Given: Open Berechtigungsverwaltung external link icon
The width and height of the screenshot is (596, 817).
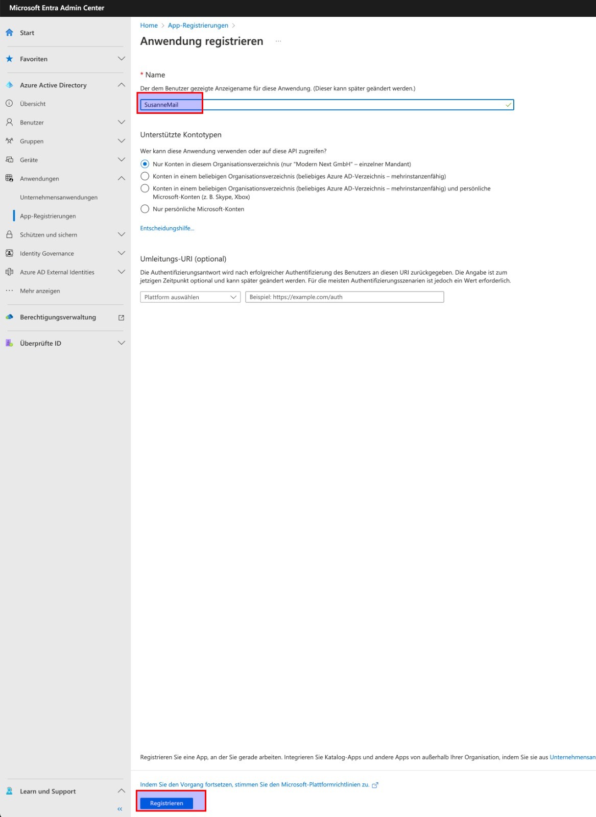Looking at the screenshot, I should [x=121, y=318].
